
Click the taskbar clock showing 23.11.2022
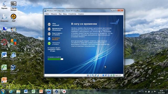click(x=161, y=92)
